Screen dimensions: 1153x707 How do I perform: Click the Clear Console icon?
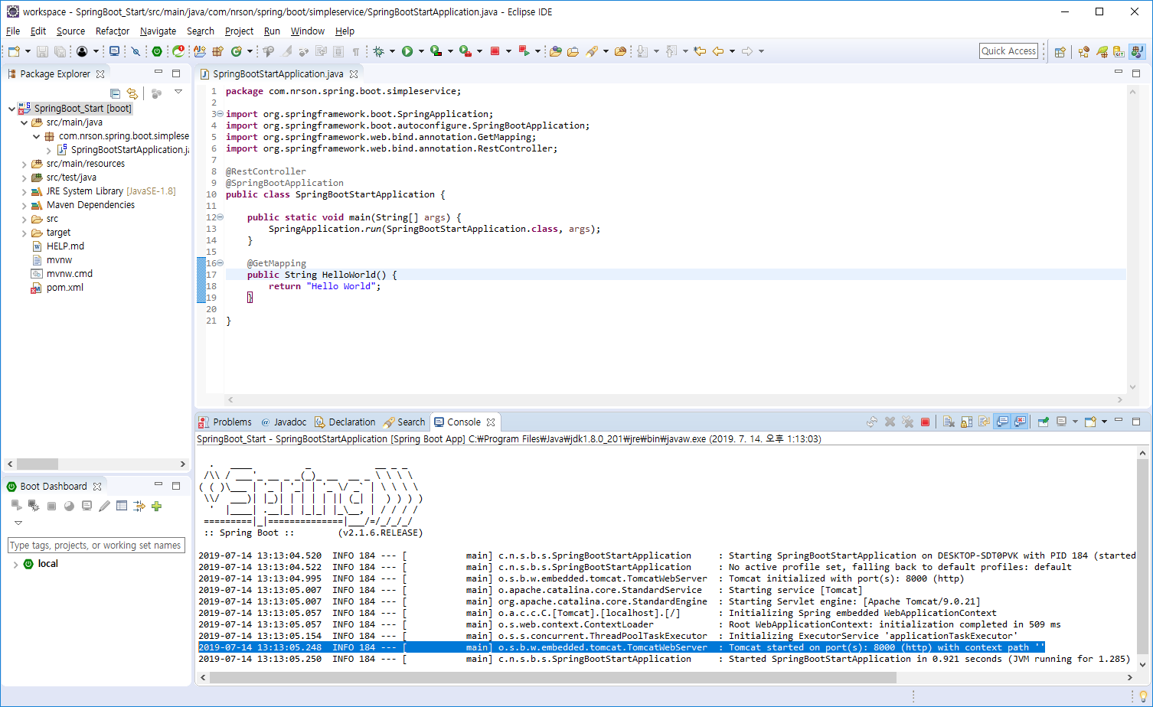click(949, 422)
